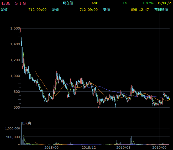
Task: Click the 安値 low price label
Action: tap(107, 10)
